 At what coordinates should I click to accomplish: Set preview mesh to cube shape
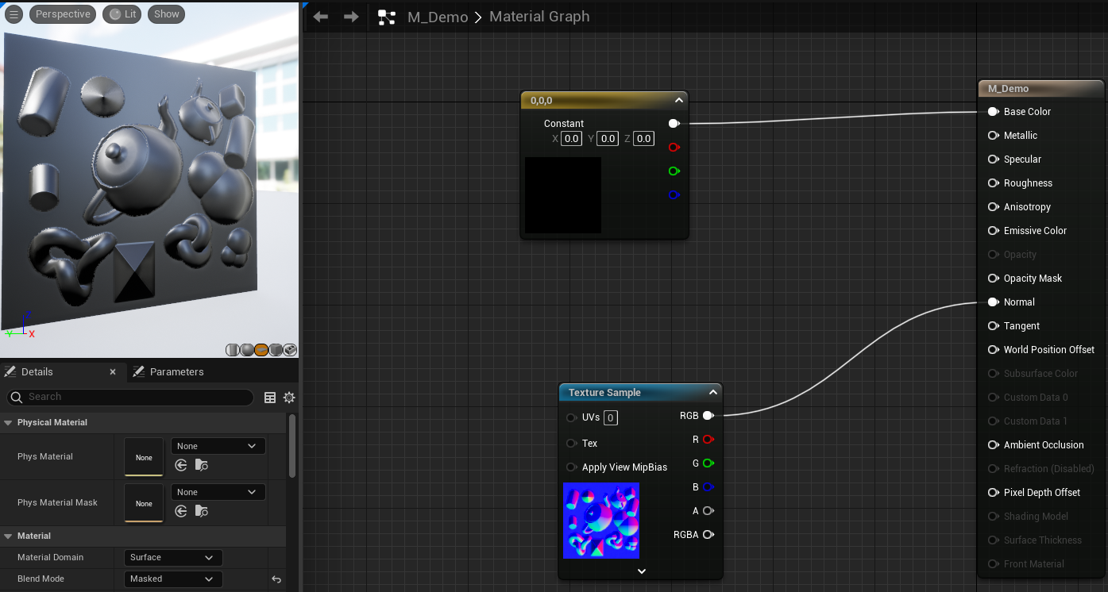276,350
